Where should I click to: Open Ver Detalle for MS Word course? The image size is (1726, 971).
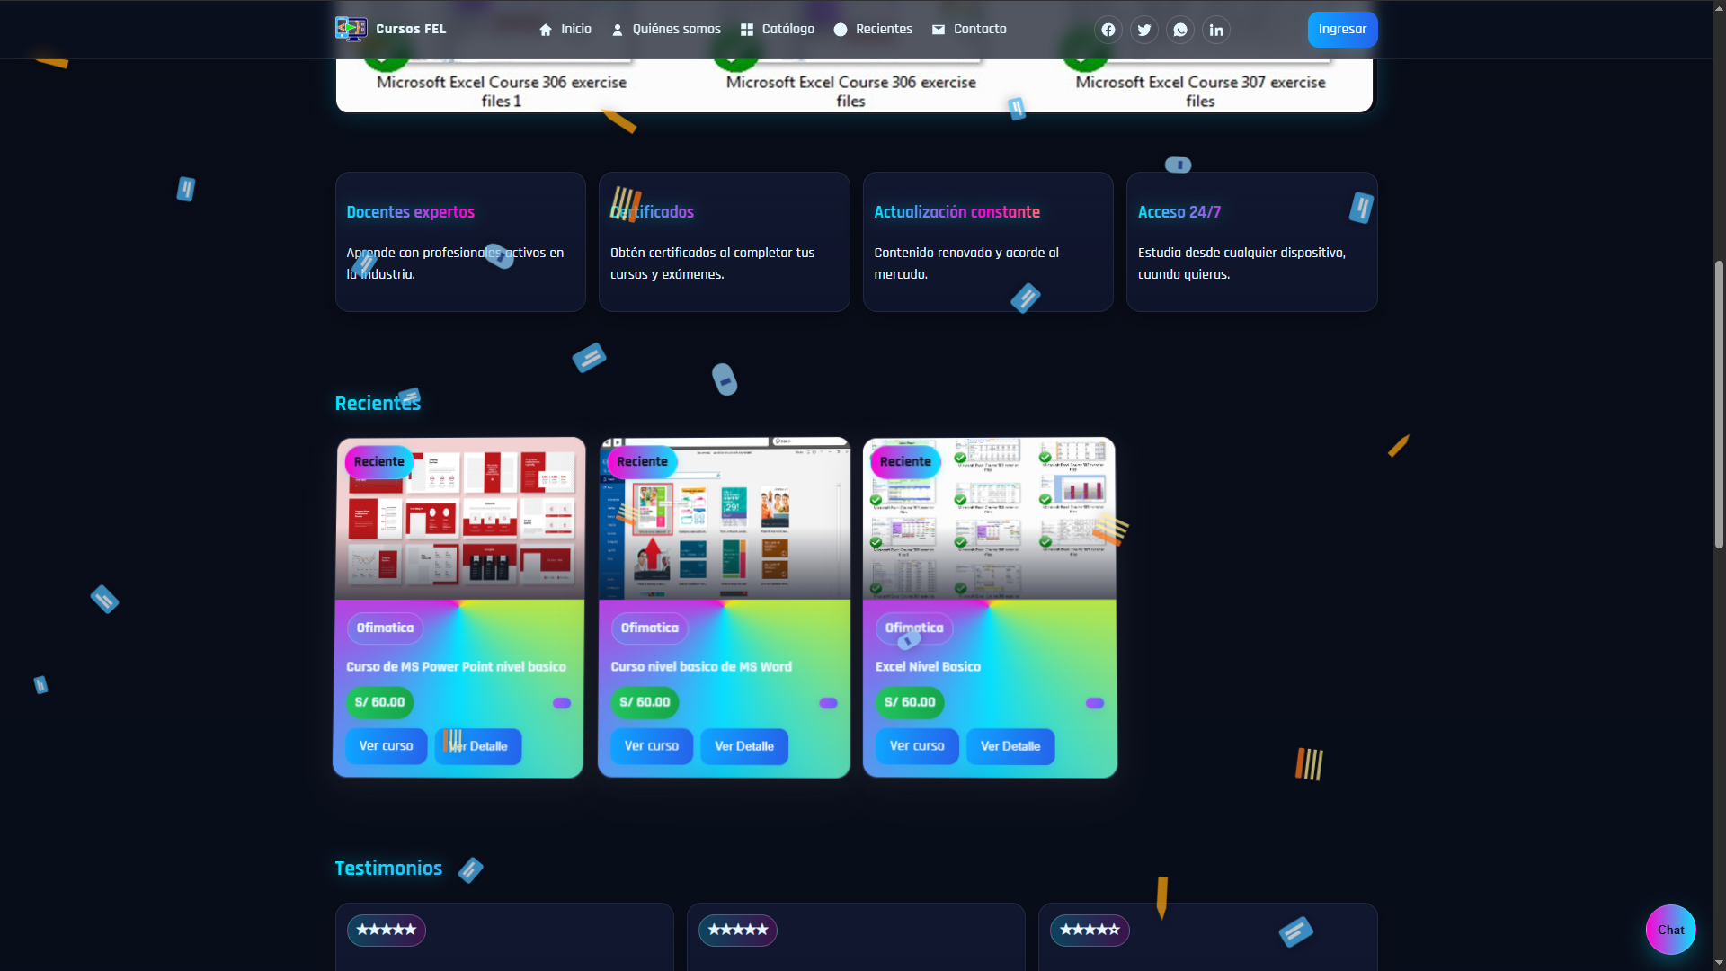pos(743,746)
